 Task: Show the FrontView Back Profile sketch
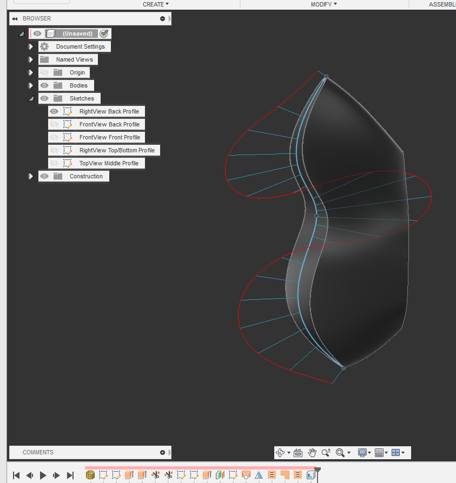54,124
